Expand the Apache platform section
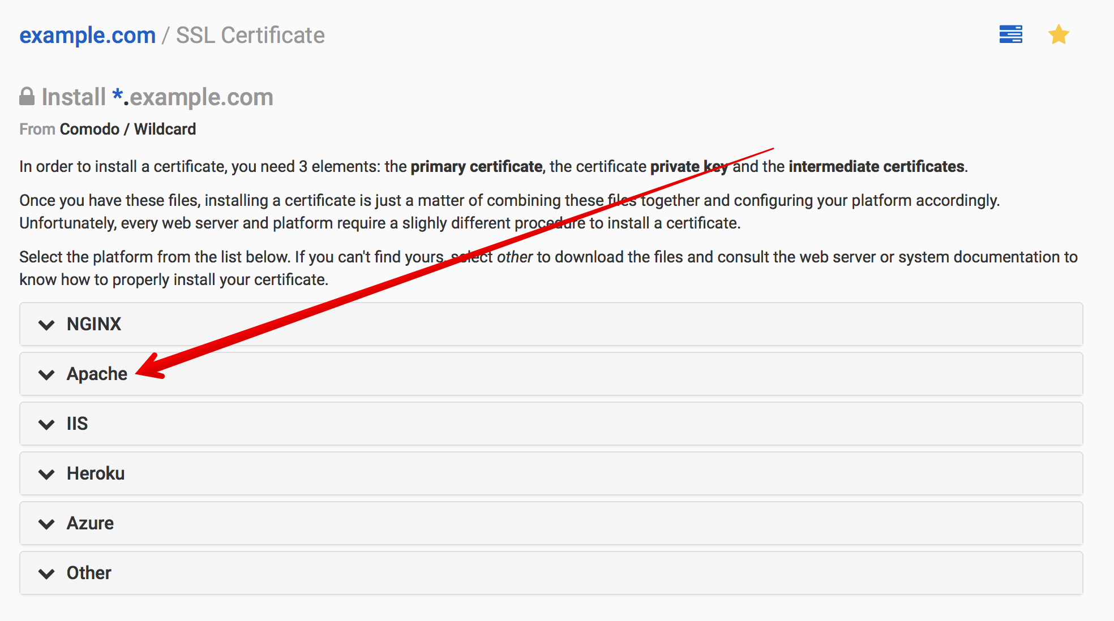This screenshot has width=1114, height=621. (551, 374)
